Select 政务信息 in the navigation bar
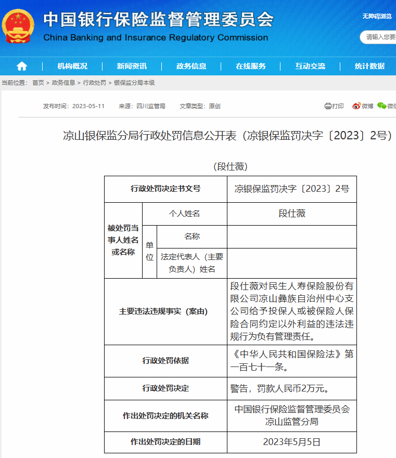This screenshot has height=458, width=396. coord(191,66)
